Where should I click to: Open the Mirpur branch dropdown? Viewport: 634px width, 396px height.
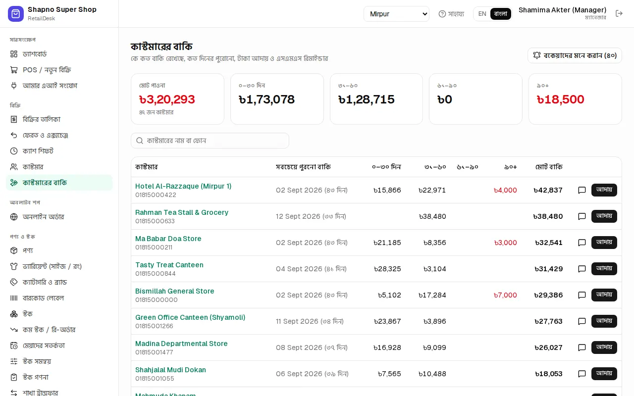tap(396, 14)
